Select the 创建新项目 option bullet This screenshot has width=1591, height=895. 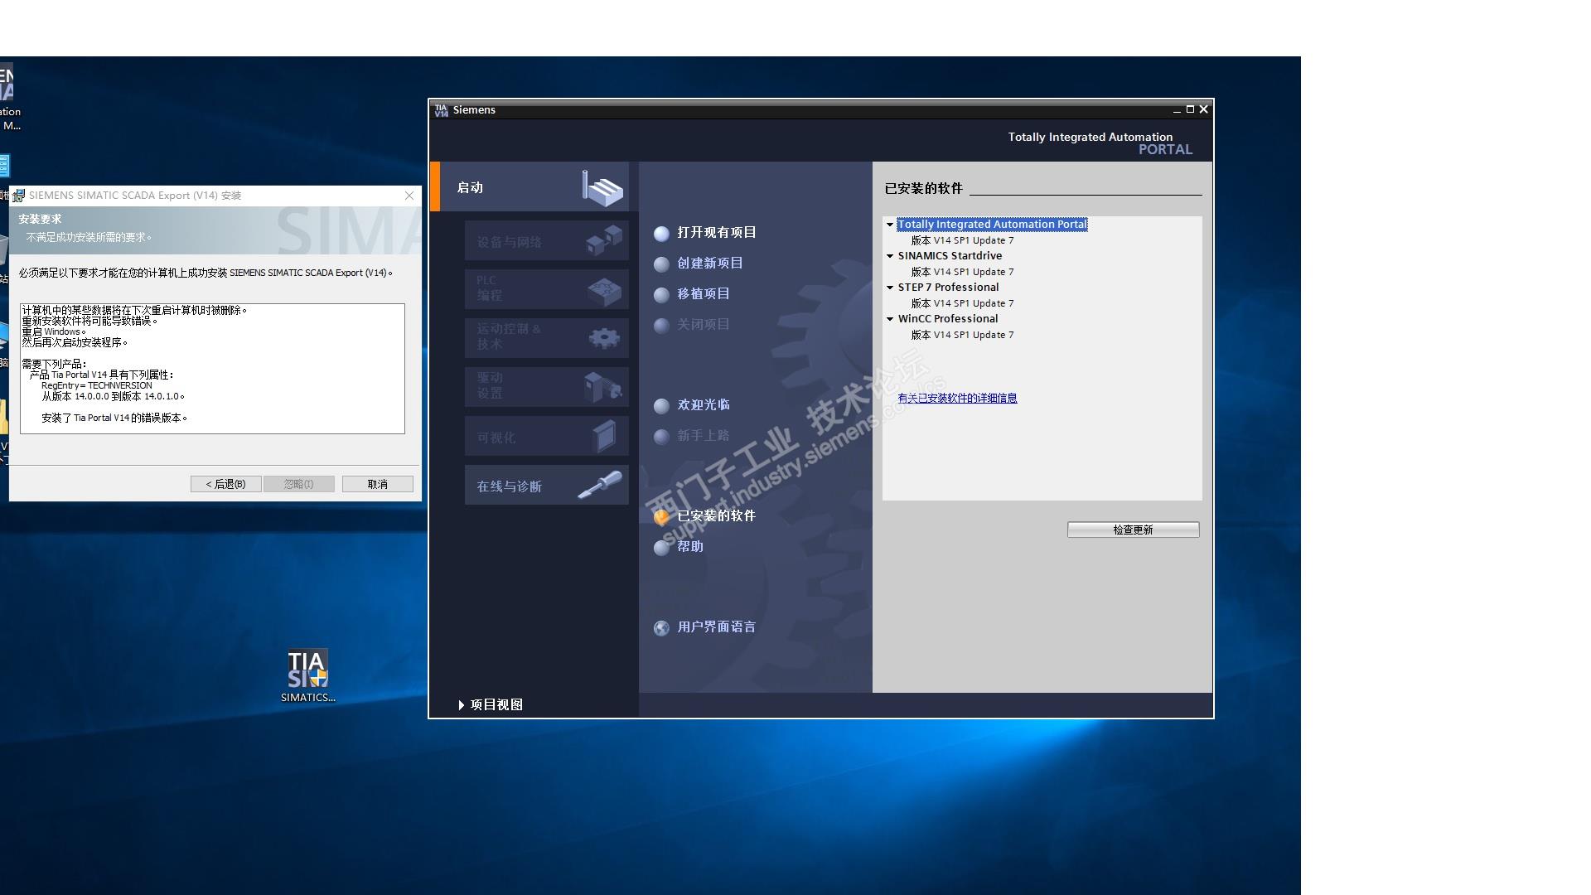point(661,264)
